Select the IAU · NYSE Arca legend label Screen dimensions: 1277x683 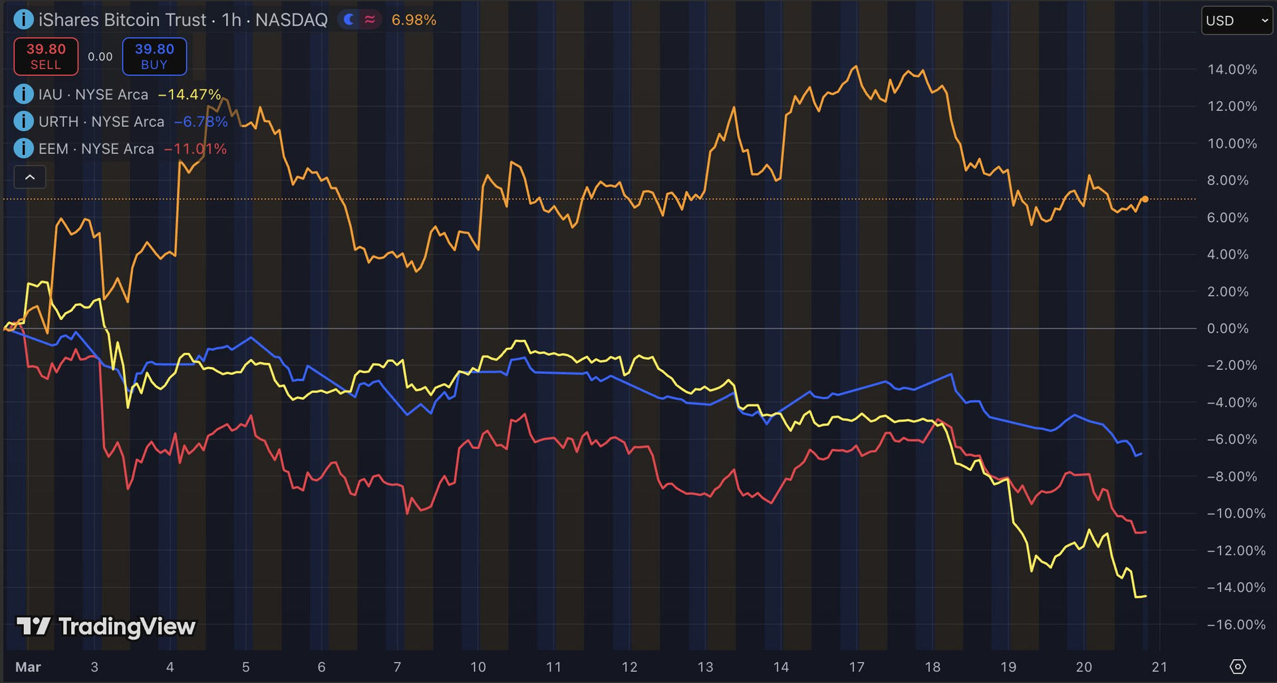coord(93,94)
